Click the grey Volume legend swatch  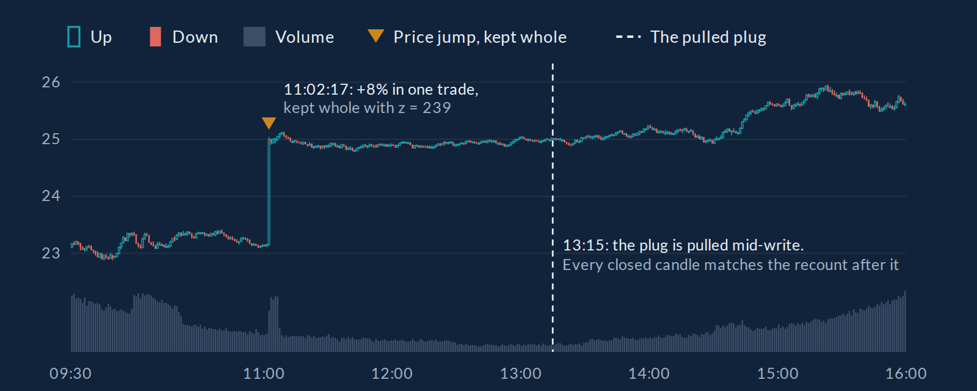coord(255,37)
